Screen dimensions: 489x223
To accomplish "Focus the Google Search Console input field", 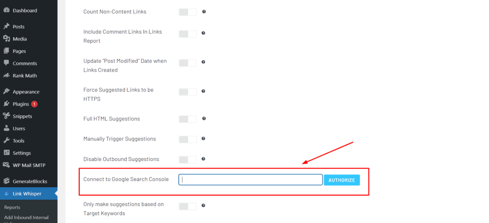I will click(x=250, y=180).
